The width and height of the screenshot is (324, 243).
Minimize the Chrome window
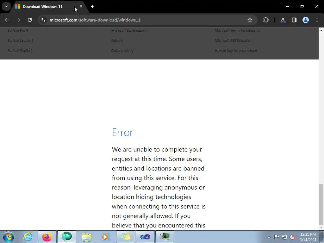point(287,6)
